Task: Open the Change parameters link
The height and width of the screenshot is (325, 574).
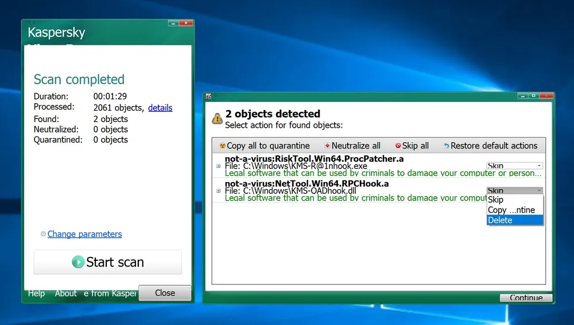Action: (84, 234)
